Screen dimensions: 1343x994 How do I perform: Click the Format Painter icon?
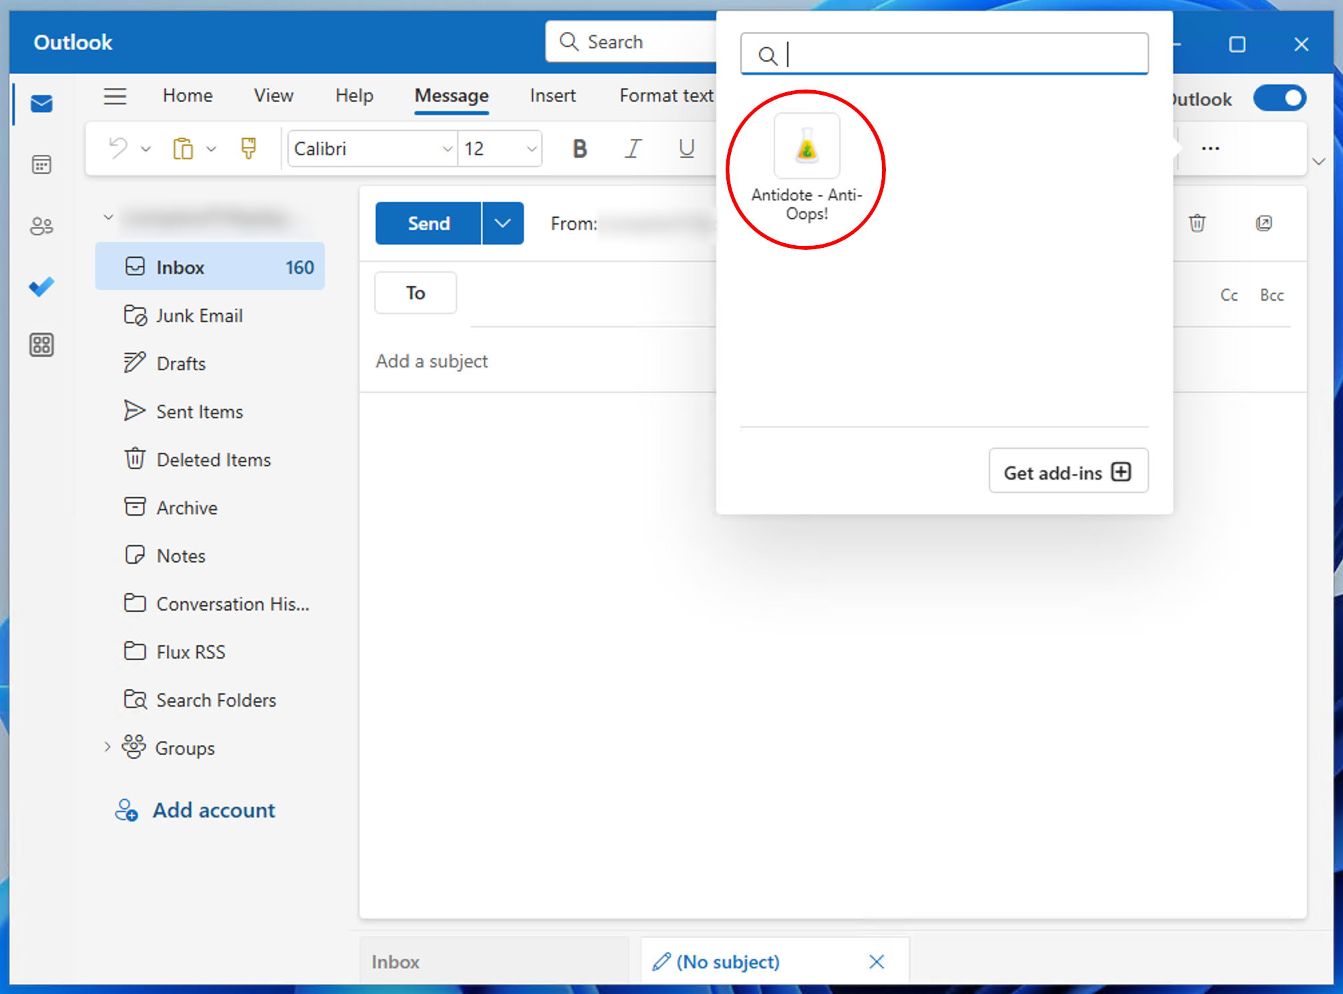[x=249, y=148]
